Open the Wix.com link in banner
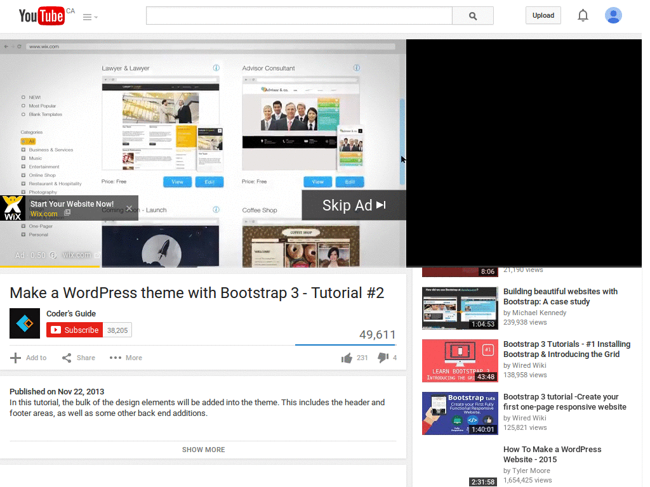 coord(44,214)
